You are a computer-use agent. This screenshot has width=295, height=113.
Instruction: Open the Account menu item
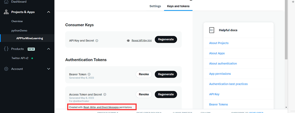pos(17,69)
